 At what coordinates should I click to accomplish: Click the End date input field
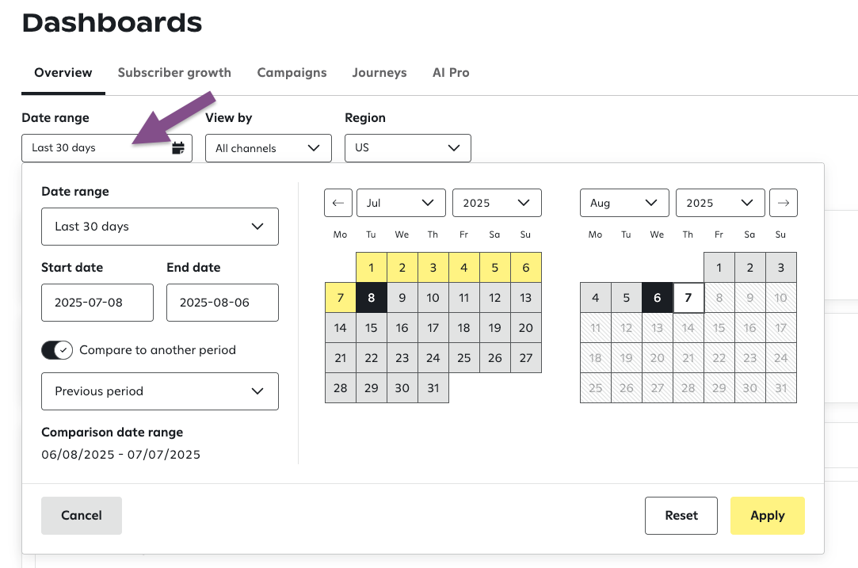pos(223,303)
